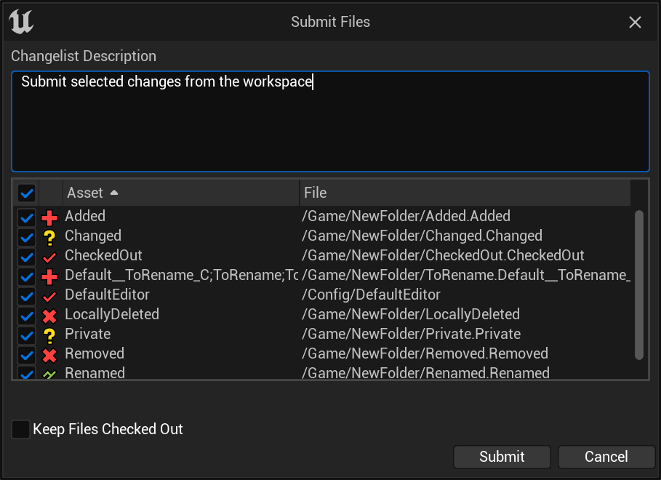Click in the Changelist Description text box

pos(330,121)
